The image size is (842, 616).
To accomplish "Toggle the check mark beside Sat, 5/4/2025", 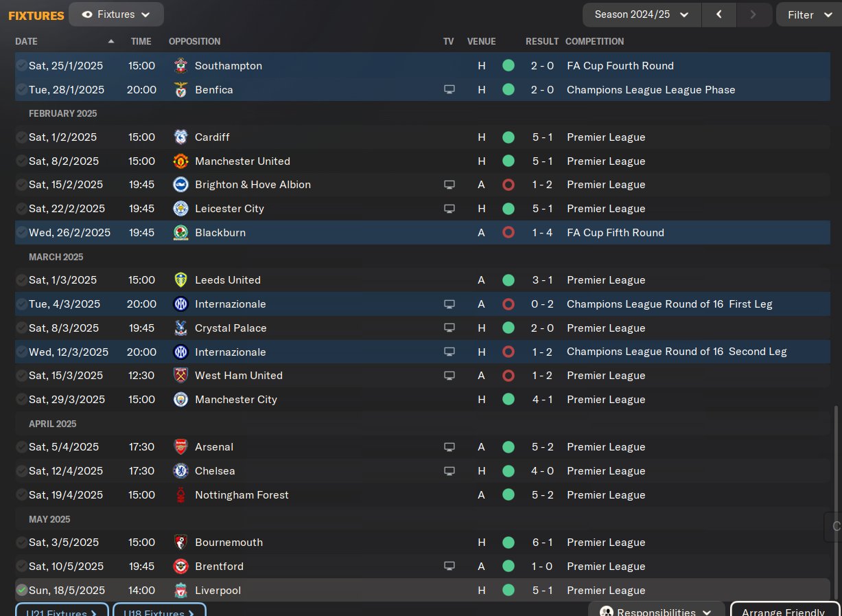I will (22, 447).
